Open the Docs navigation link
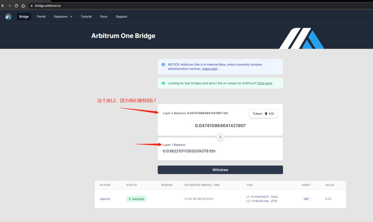 pos(104,17)
